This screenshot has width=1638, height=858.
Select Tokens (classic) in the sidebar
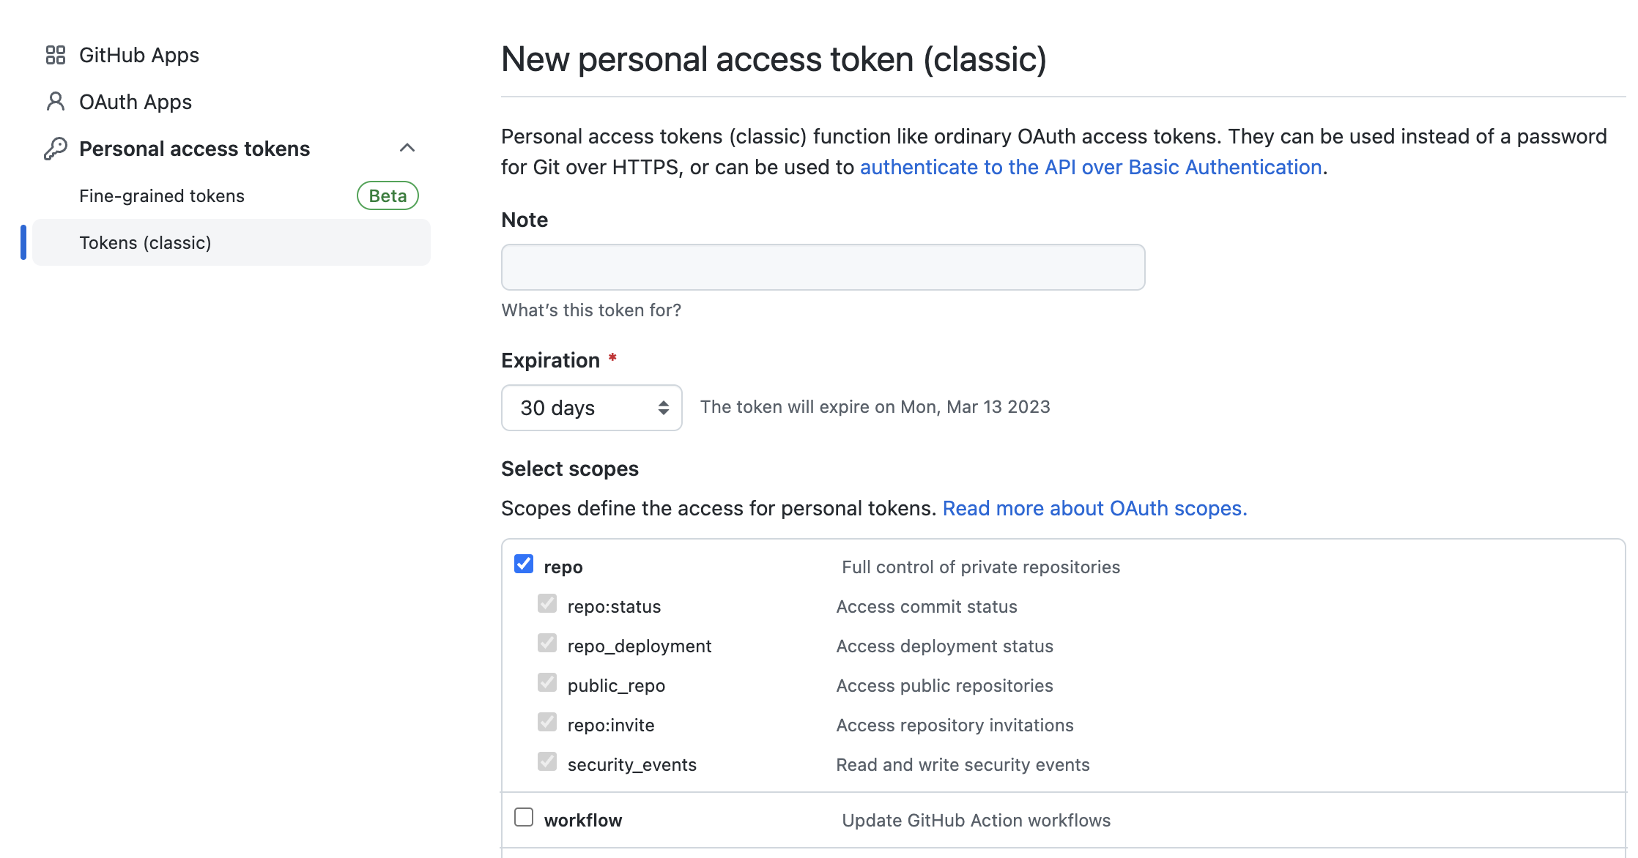[231, 242]
